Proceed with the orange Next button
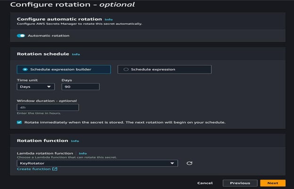 pyautogui.click(x=273, y=183)
